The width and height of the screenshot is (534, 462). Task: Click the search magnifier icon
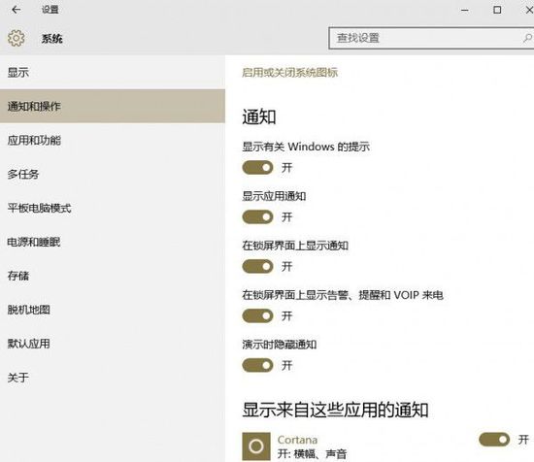pos(527,38)
